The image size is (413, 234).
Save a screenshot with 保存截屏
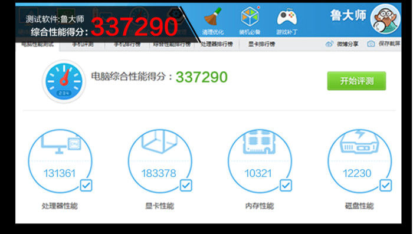coord(383,44)
